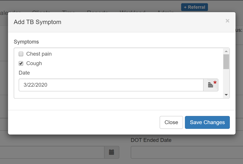
Task: Click the calendar icon left of DOT Ended Date
Action: pos(112,152)
